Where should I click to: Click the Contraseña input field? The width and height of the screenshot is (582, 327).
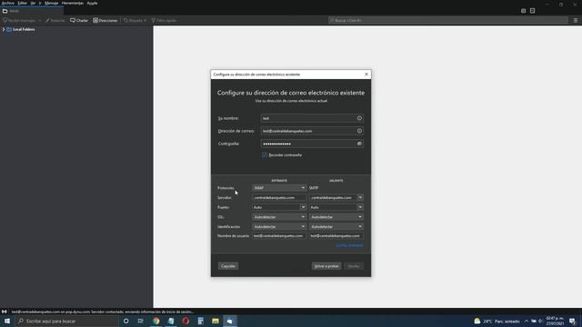coord(312,144)
